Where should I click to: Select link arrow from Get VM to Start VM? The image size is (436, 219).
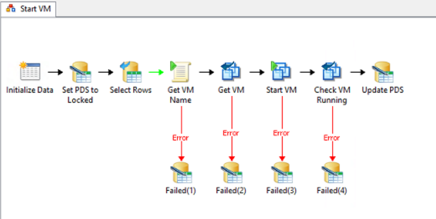pyautogui.click(x=257, y=72)
